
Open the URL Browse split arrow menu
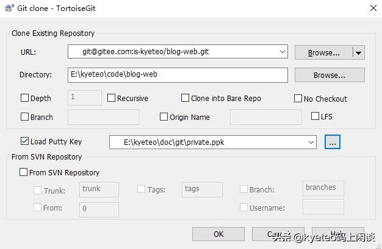pos(359,52)
